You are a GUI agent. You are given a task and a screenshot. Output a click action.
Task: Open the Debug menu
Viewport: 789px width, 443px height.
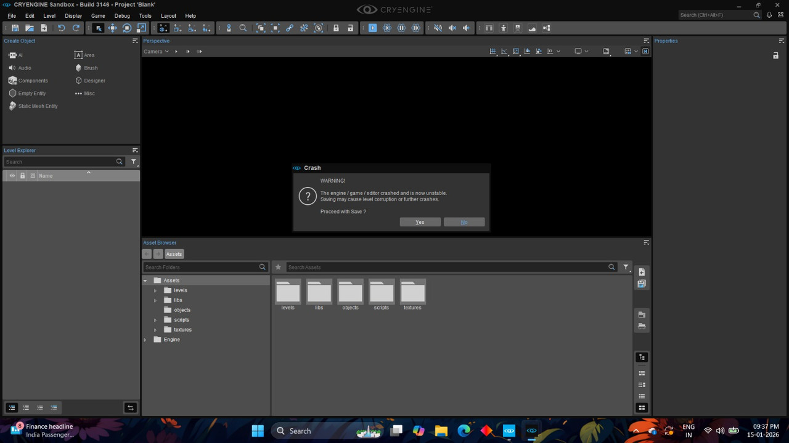coord(122,16)
